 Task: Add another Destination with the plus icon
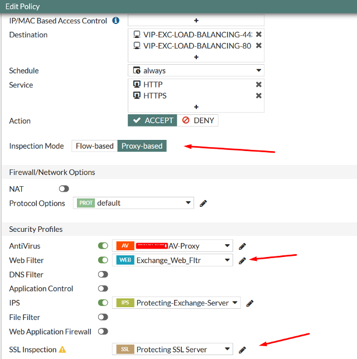(196, 57)
